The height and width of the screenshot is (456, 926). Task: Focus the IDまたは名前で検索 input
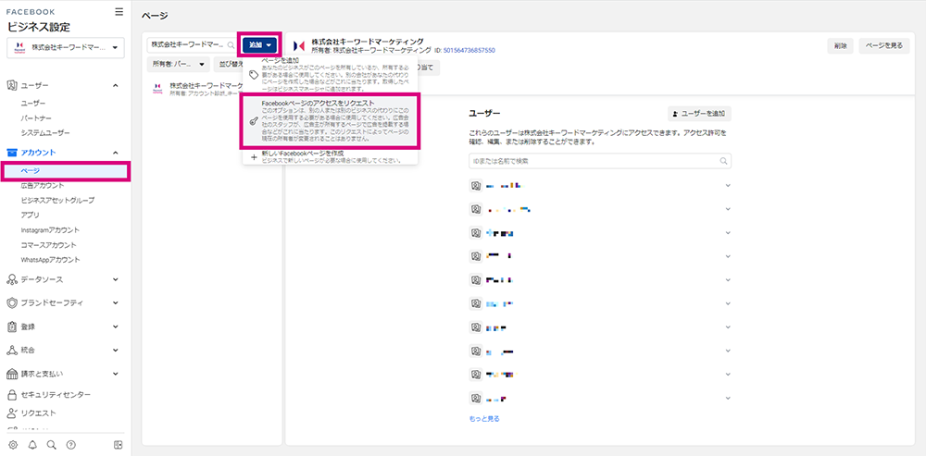pos(600,161)
